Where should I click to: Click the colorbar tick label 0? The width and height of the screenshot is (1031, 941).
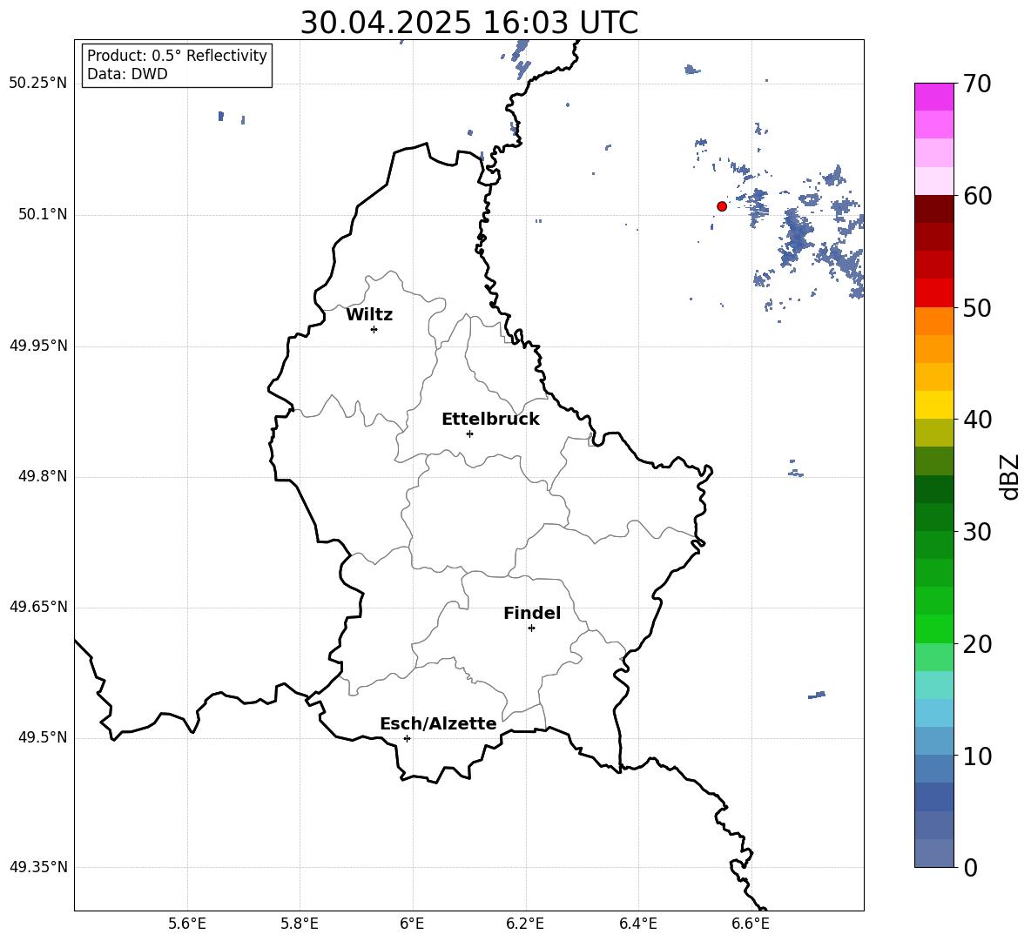[971, 867]
